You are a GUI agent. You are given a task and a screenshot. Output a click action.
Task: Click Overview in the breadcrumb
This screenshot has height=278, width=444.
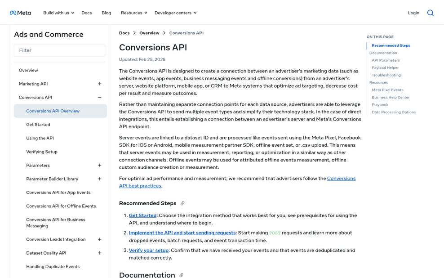pos(149,33)
